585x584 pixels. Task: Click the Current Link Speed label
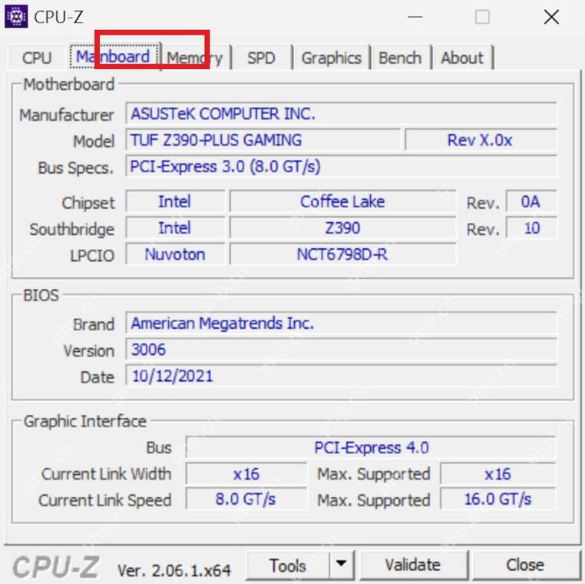[105, 500]
